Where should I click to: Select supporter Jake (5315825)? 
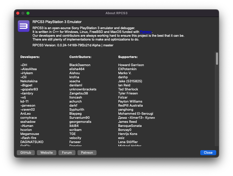tap(130, 81)
